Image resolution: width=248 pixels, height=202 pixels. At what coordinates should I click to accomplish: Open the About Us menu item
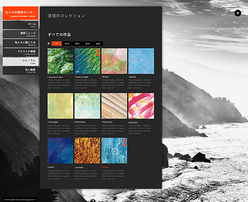pos(21,43)
